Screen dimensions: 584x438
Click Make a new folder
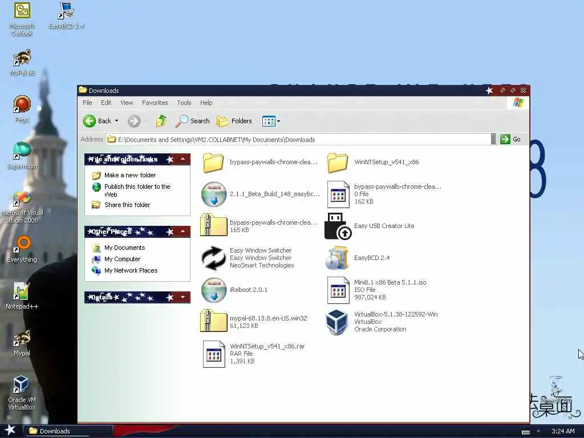click(x=130, y=175)
